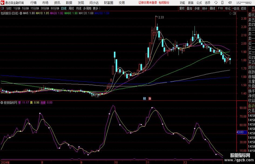
Task: Switch to the 5分钟 period tab
Action: 25,8
